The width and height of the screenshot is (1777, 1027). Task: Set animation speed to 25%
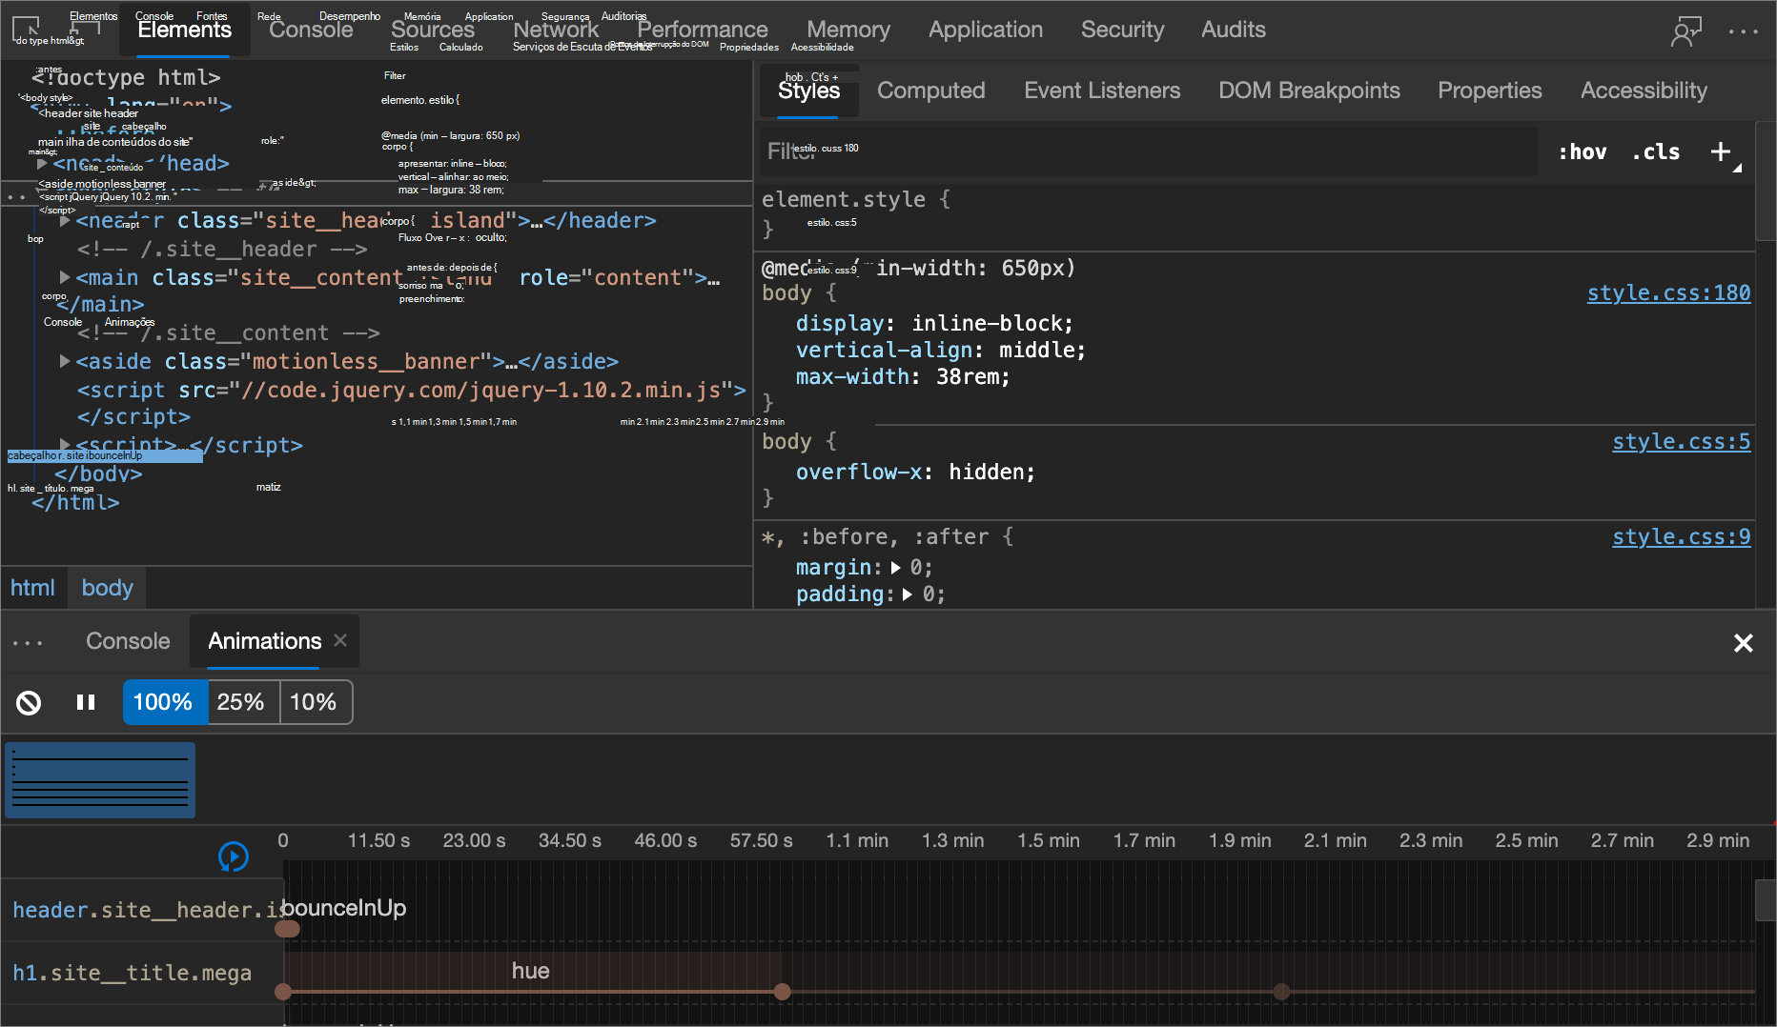tap(240, 703)
